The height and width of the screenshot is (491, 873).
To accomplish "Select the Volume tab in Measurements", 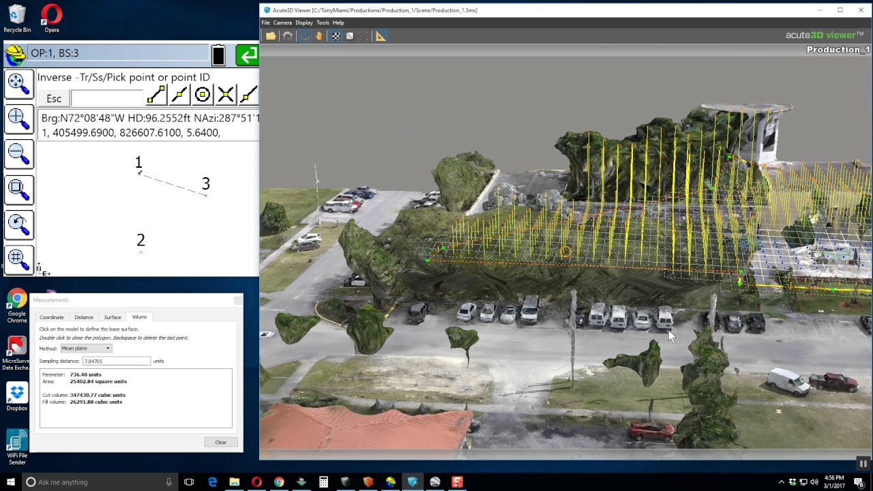I will tap(139, 317).
